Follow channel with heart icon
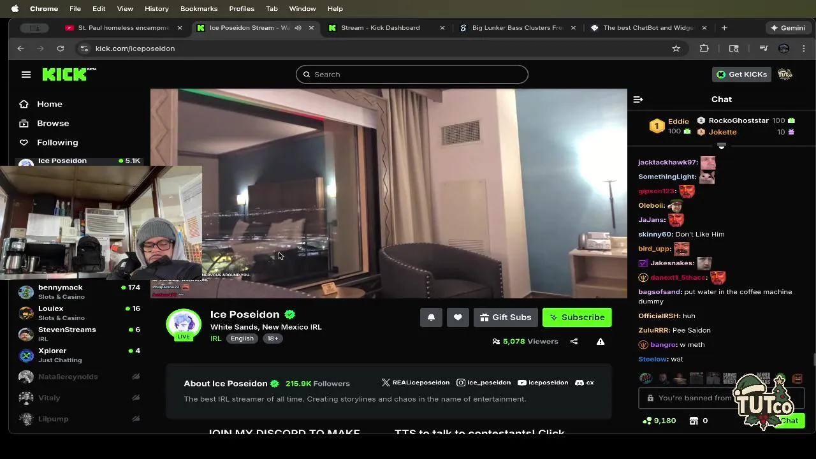 pyautogui.click(x=458, y=317)
